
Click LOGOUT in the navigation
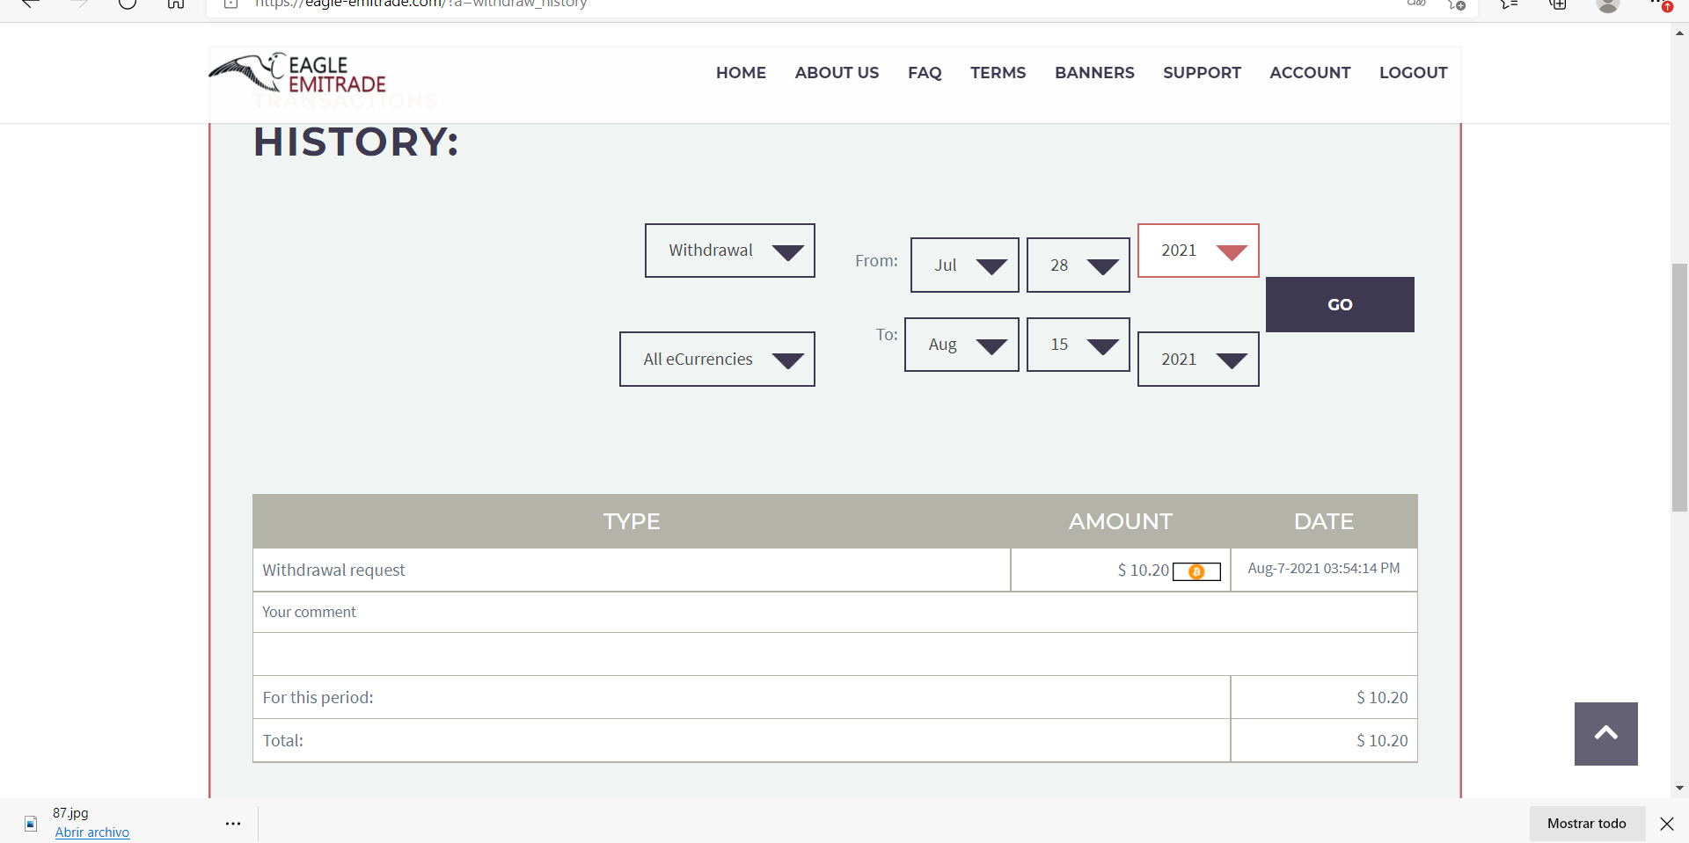(1413, 73)
